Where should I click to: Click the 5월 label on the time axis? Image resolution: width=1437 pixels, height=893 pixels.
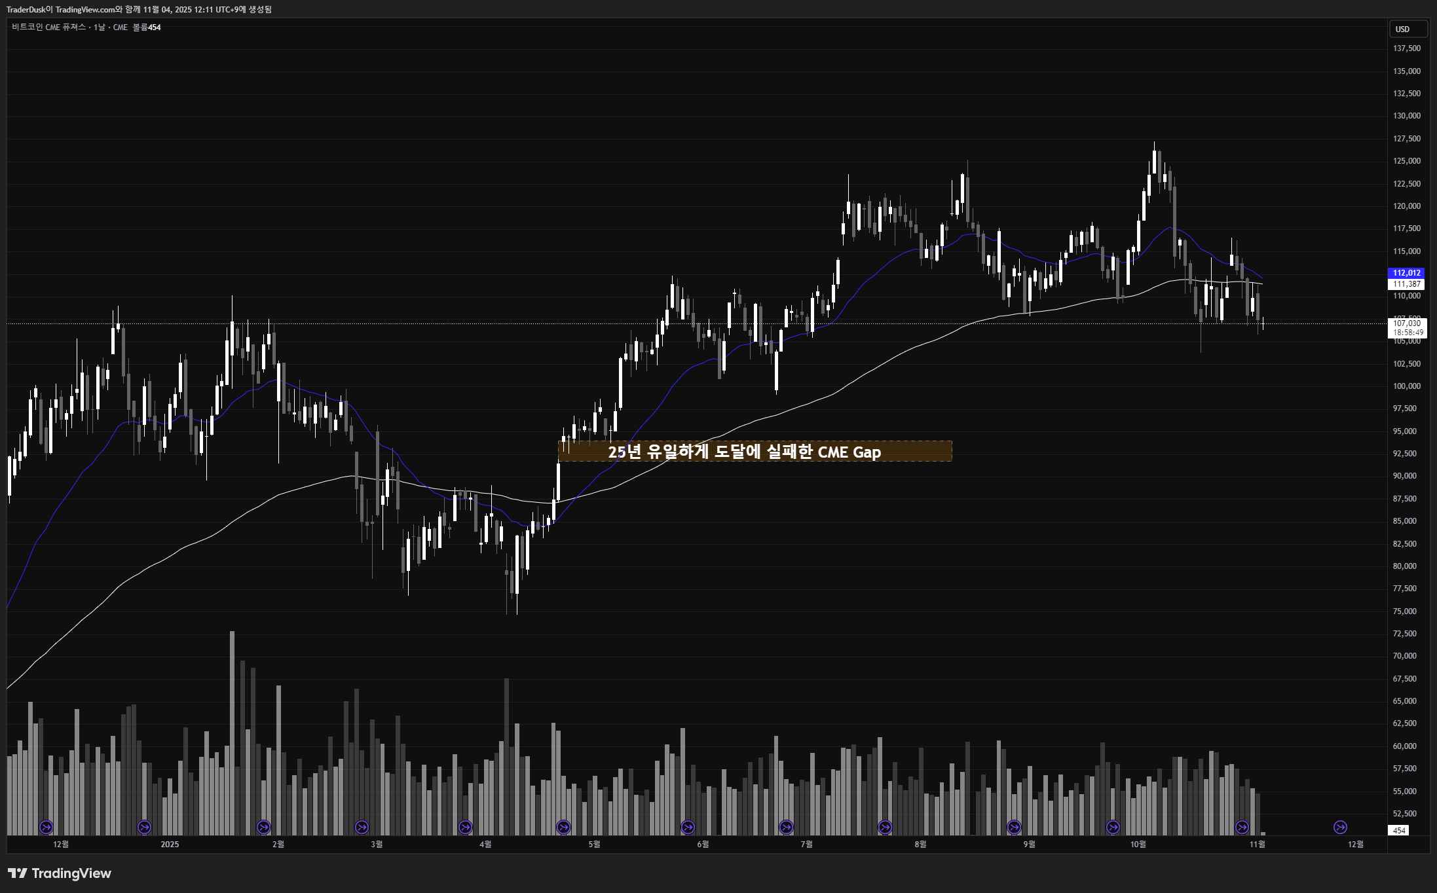click(x=594, y=844)
